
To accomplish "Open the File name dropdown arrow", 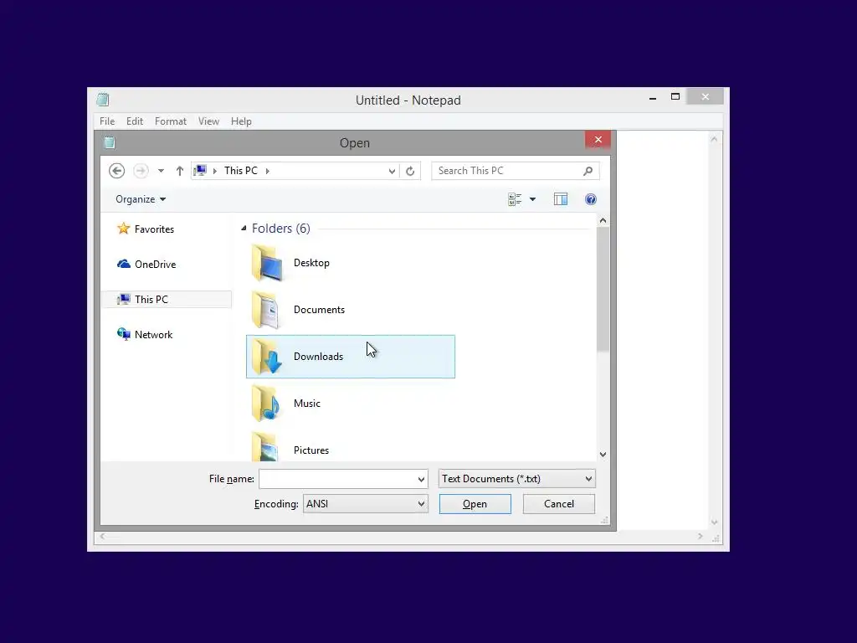I will pos(421,480).
